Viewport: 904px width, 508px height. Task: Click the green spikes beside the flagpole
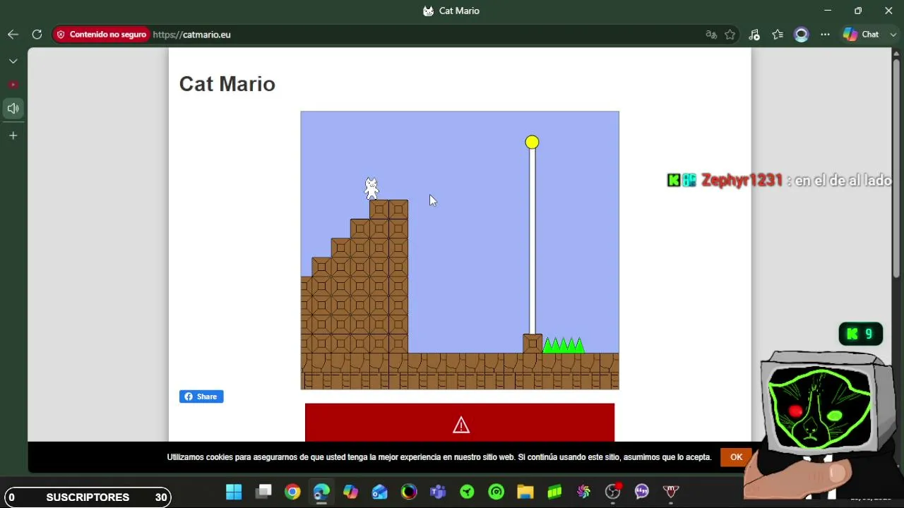(563, 345)
